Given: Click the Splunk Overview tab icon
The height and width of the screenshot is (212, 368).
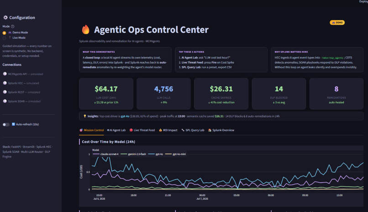Looking at the screenshot, I should tap(210, 130).
